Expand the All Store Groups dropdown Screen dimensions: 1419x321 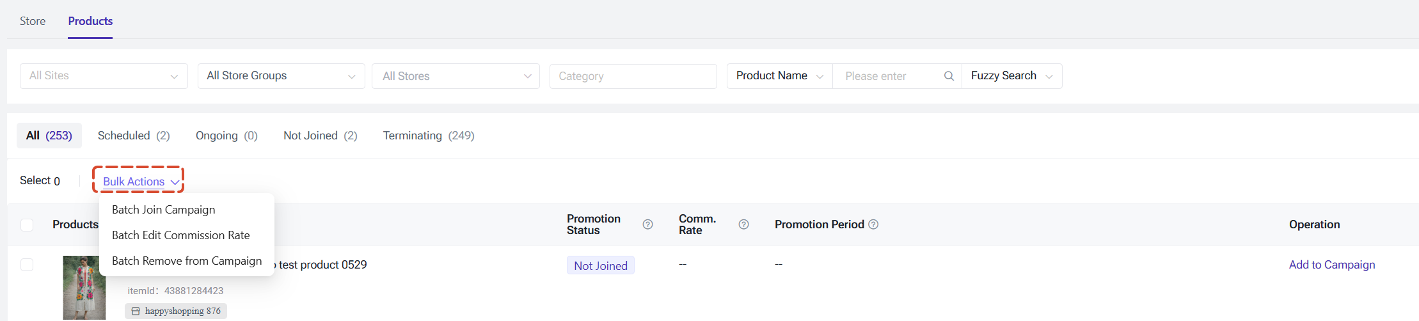pos(281,76)
